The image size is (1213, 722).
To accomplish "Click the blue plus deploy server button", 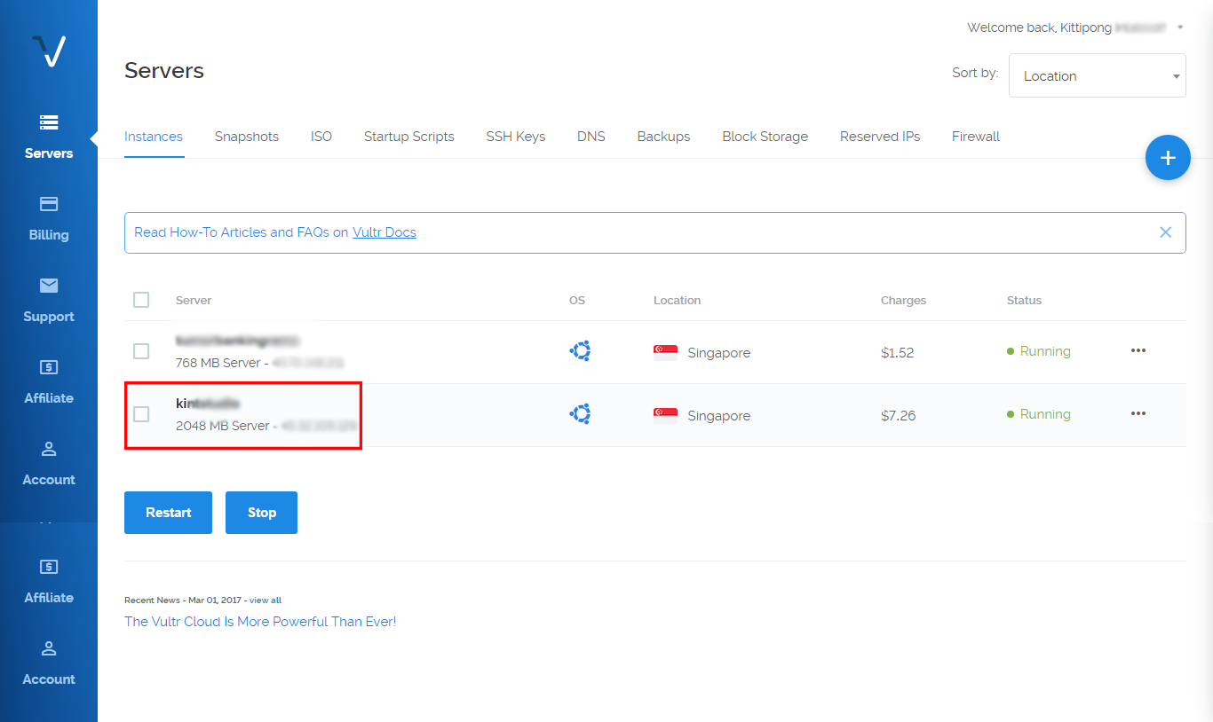I will click(1168, 158).
